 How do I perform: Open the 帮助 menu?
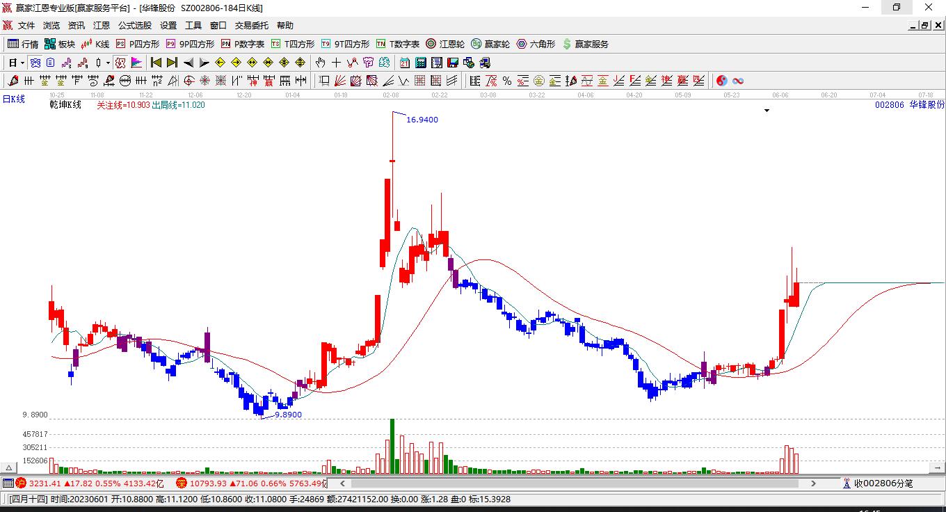click(x=285, y=26)
